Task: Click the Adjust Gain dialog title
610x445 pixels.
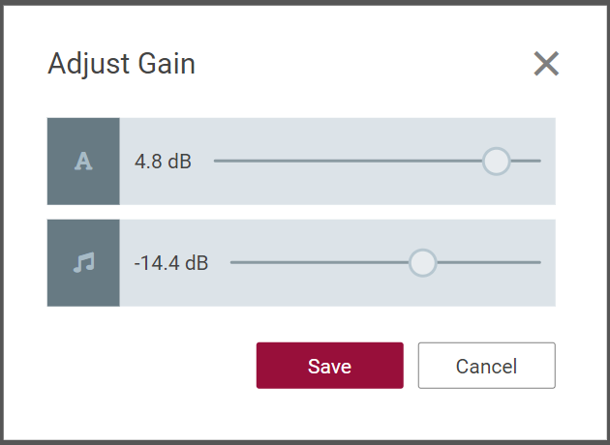Action: tap(121, 64)
